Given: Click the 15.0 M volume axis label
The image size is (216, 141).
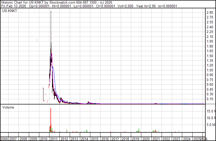Looking at the screenshot, I should click(211, 111).
